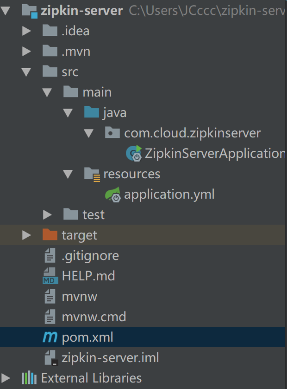Click the orange target folder icon
The image size is (287, 389).
[50, 235]
